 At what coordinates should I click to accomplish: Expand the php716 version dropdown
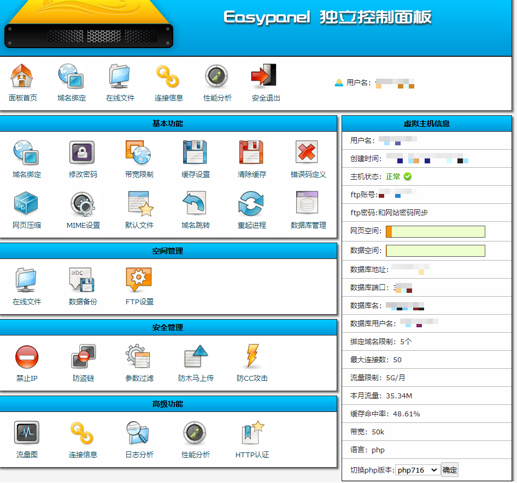point(418,470)
